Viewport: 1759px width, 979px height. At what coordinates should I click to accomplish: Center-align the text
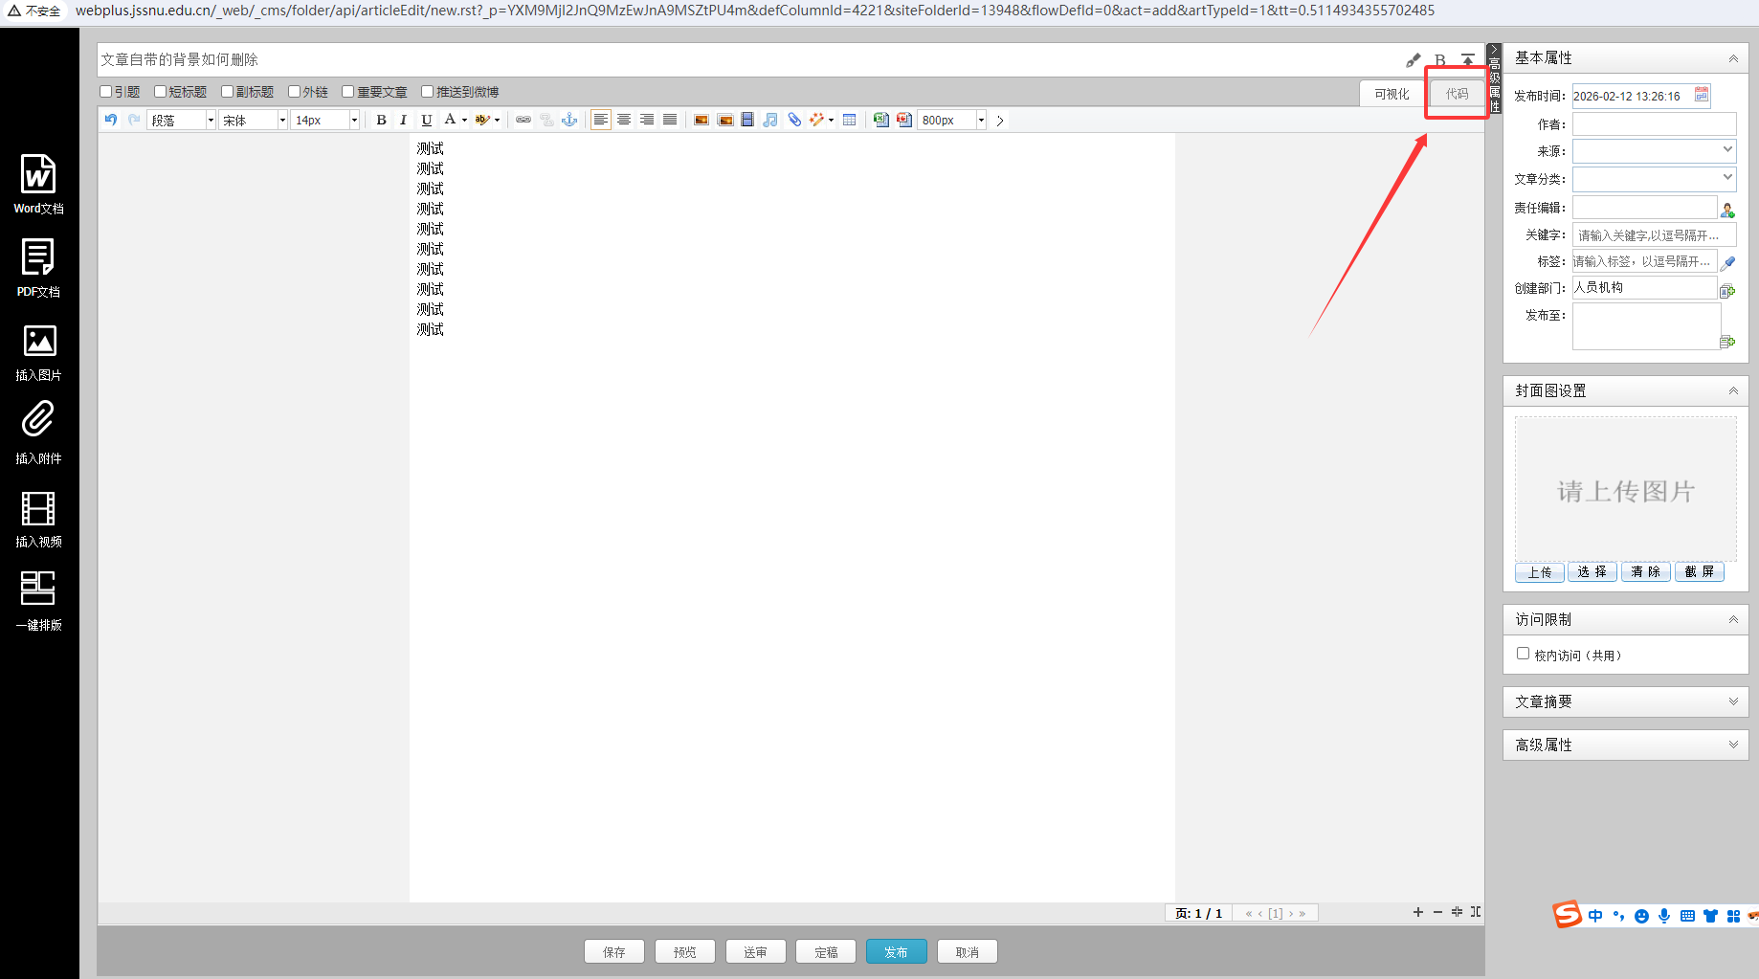pos(624,120)
